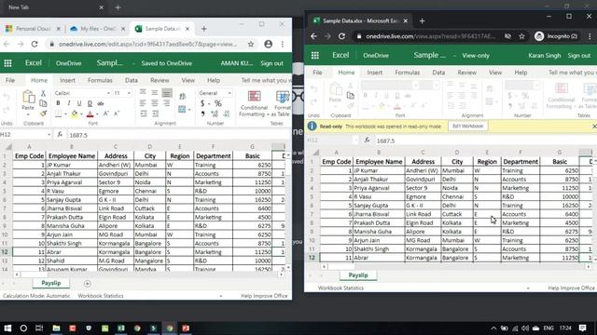Screen dimensions: 597x335
Task: Toggle Double Underline in left Excel
Action: pos(90,103)
